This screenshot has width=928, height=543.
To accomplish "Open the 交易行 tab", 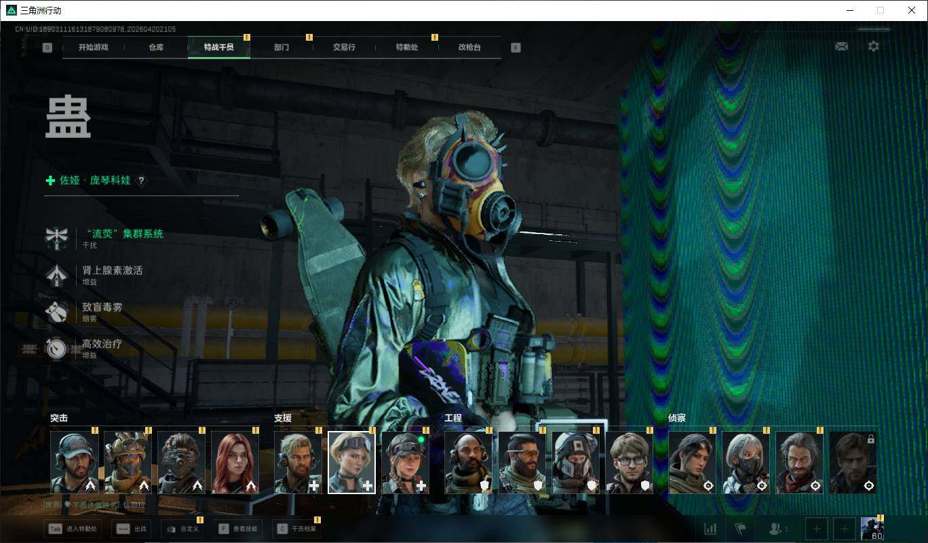I will pos(344,48).
